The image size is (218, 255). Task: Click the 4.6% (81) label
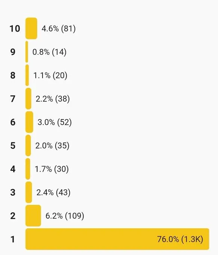pos(59,29)
